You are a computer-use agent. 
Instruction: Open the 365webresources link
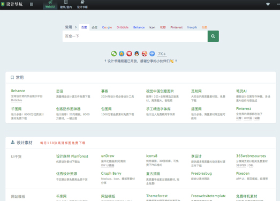tap(251, 156)
